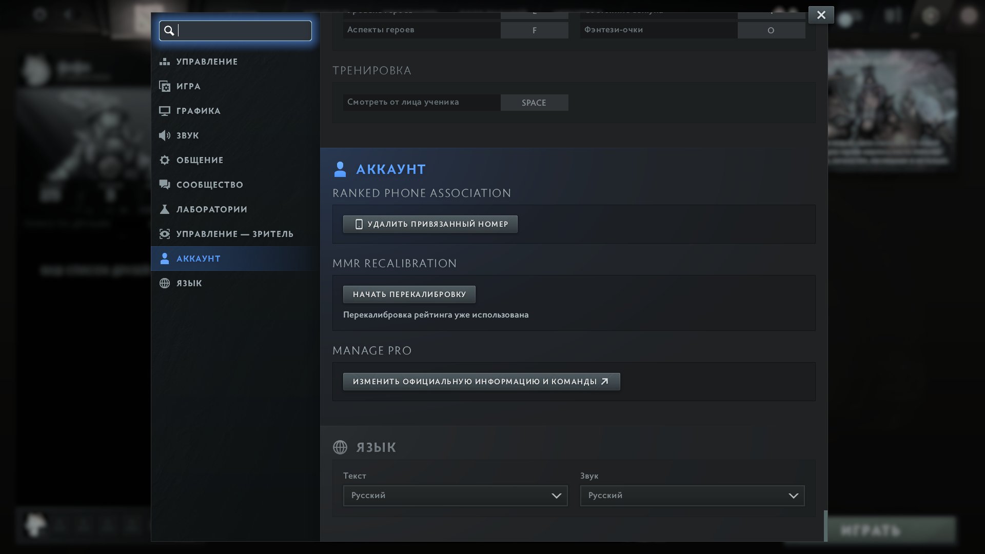Select the Сообщество chat icon
Image resolution: width=985 pixels, height=554 pixels.
[164, 185]
